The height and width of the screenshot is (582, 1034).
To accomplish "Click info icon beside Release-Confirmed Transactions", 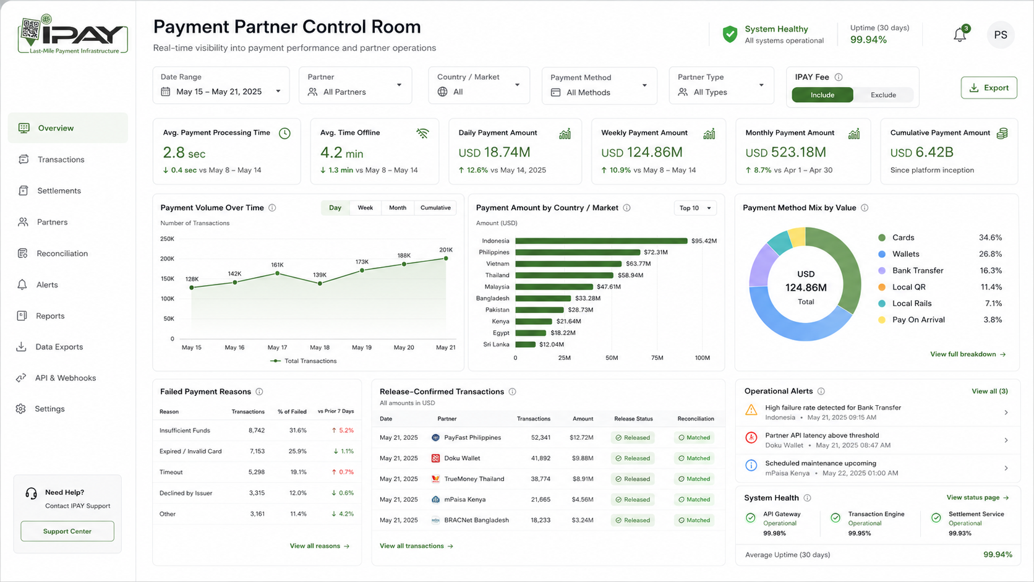I will (x=512, y=392).
